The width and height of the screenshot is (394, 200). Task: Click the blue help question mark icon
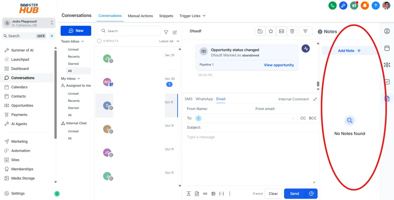pyautogui.click(x=376, y=6)
